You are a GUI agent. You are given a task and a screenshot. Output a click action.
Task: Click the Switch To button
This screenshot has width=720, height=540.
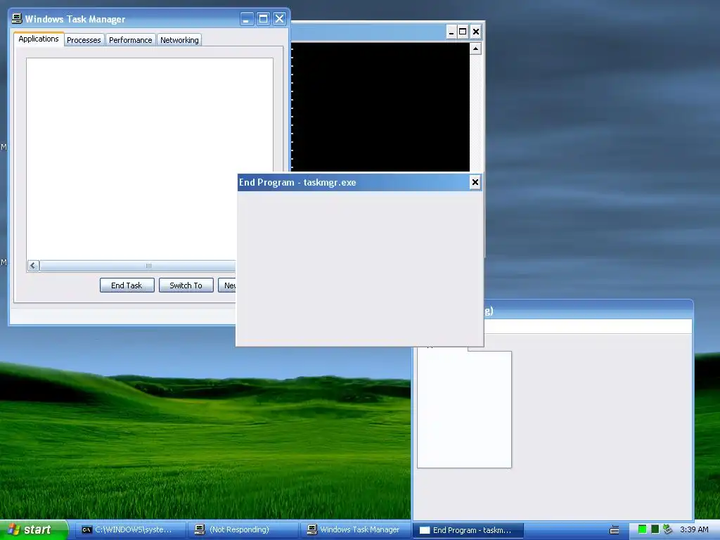pyautogui.click(x=186, y=285)
